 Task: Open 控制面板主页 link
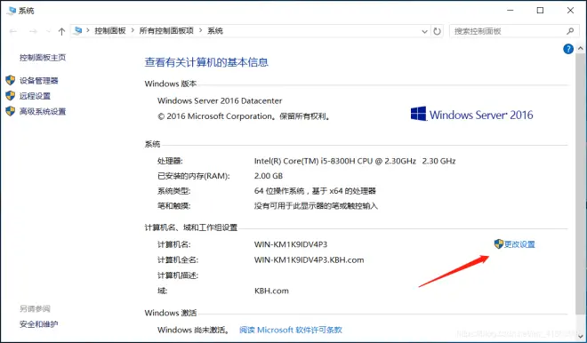click(x=43, y=57)
